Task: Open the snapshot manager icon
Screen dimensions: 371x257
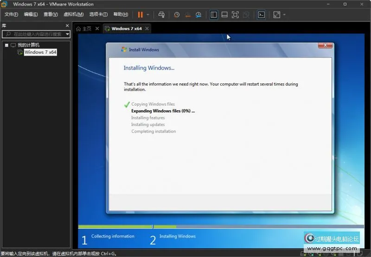Action: pos(198,15)
